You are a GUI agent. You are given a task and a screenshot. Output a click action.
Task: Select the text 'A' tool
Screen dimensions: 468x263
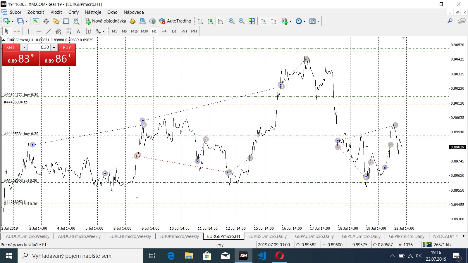pos(78,31)
